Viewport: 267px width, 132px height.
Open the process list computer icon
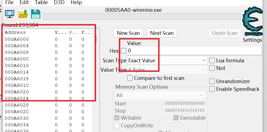10,14
